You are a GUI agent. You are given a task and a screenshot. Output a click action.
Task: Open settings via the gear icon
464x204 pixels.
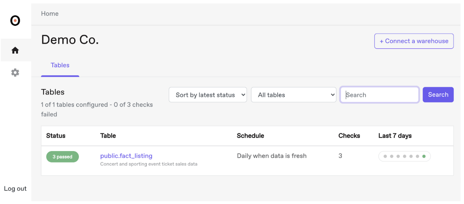[x=15, y=73]
